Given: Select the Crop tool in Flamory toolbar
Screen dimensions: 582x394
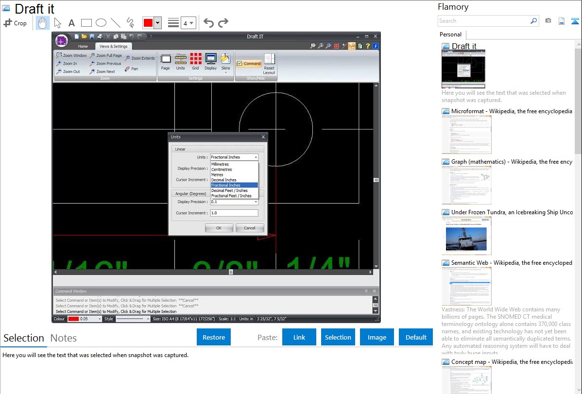Looking at the screenshot, I should pos(15,23).
